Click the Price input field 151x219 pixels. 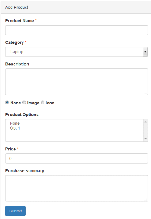tap(76, 158)
